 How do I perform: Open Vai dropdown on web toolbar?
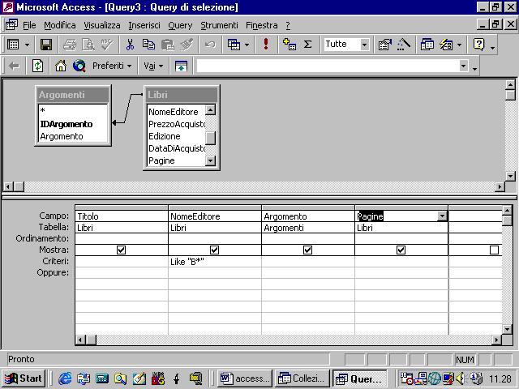coord(153,66)
